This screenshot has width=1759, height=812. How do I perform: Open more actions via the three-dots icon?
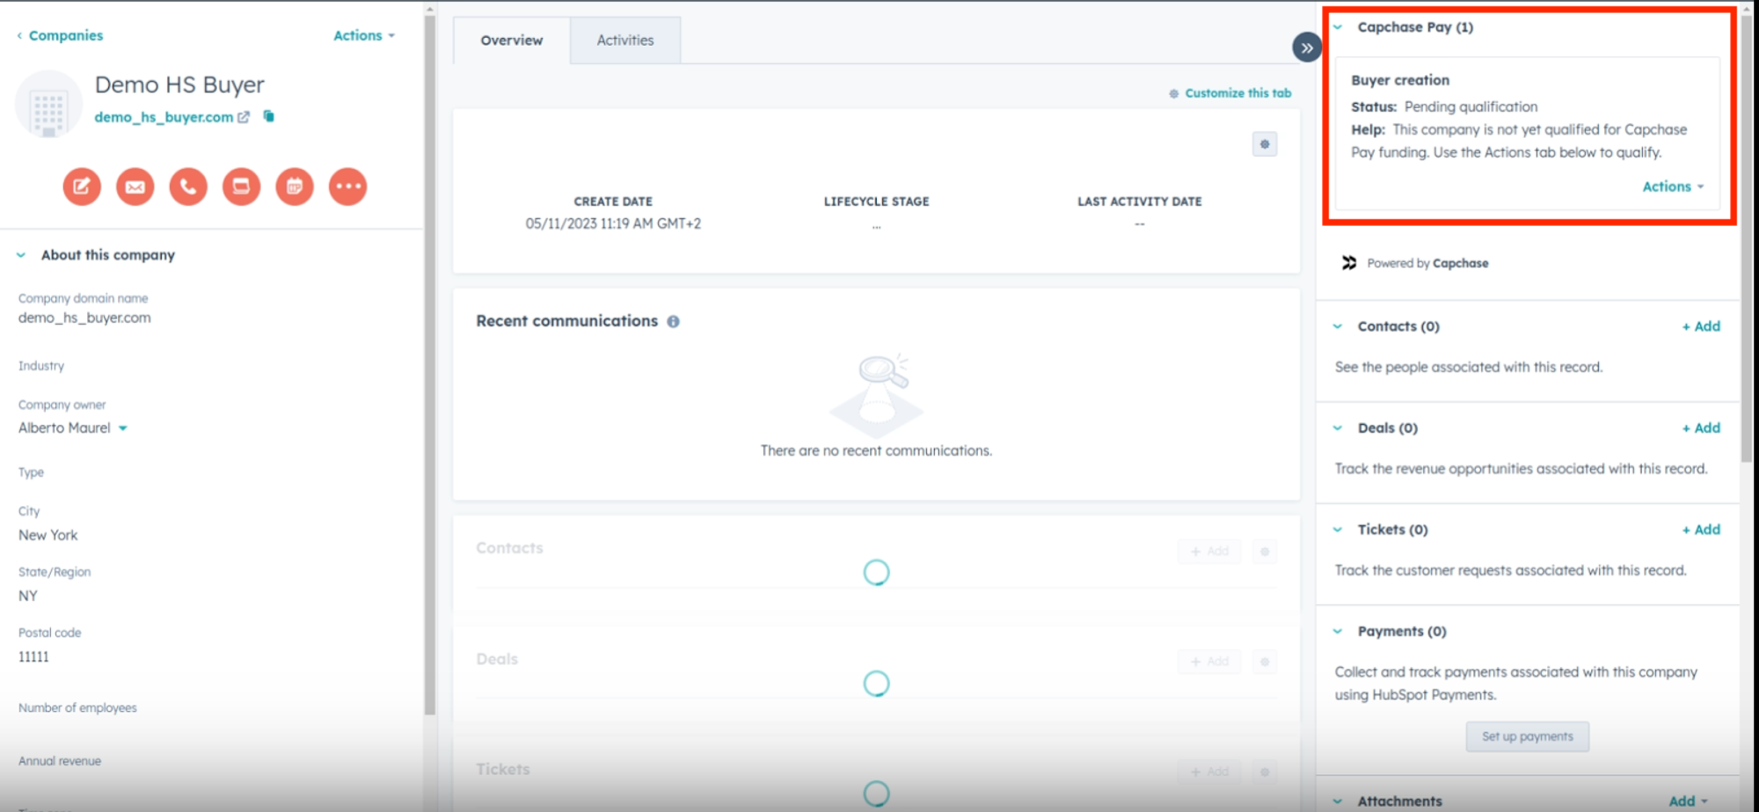click(348, 187)
